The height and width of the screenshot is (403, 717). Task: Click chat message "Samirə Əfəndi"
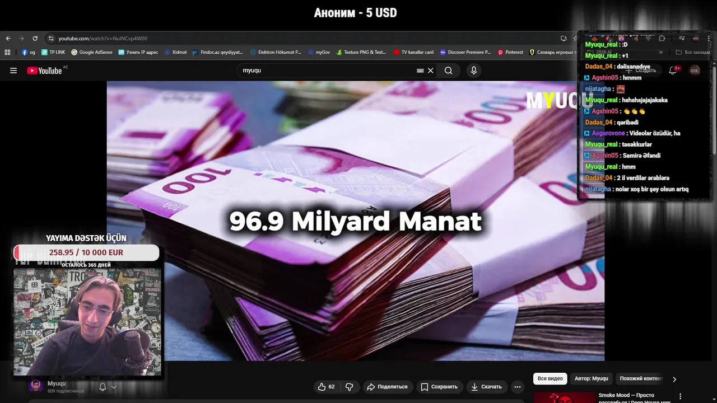pyautogui.click(x=641, y=156)
